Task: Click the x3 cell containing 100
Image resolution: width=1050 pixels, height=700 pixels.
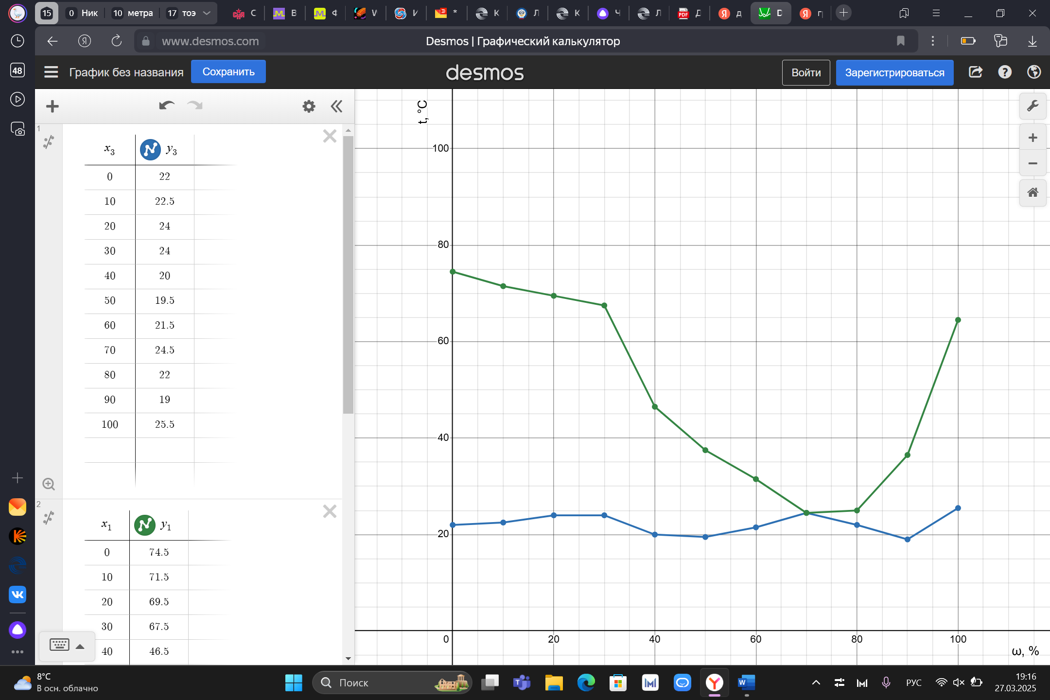Action: (x=110, y=425)
